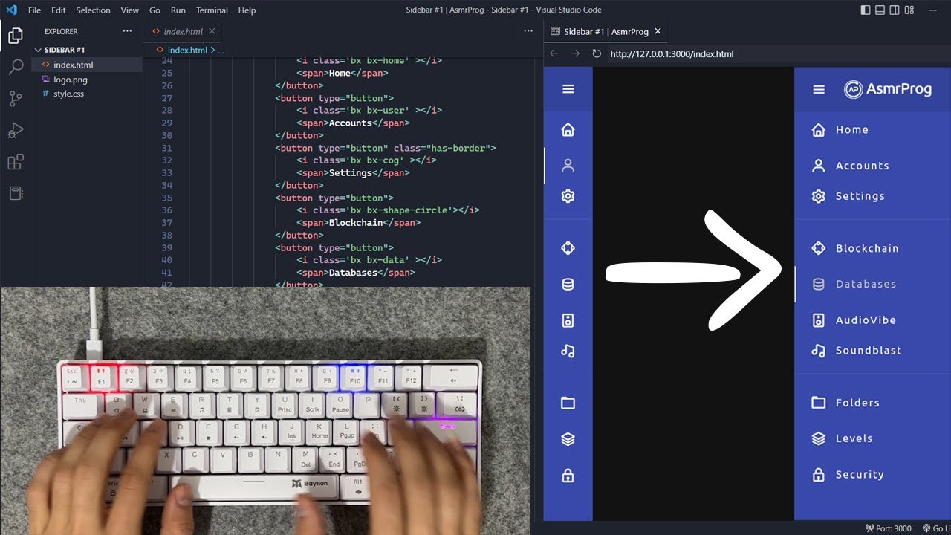Open the Go menu
Viewport: 951px width, 535px height.
(155, 10)
